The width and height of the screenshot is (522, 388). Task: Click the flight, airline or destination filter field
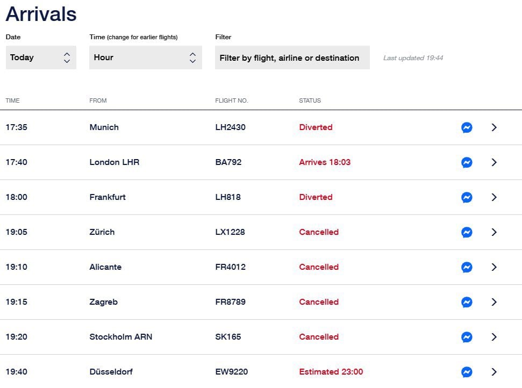[x=292, y=58]
